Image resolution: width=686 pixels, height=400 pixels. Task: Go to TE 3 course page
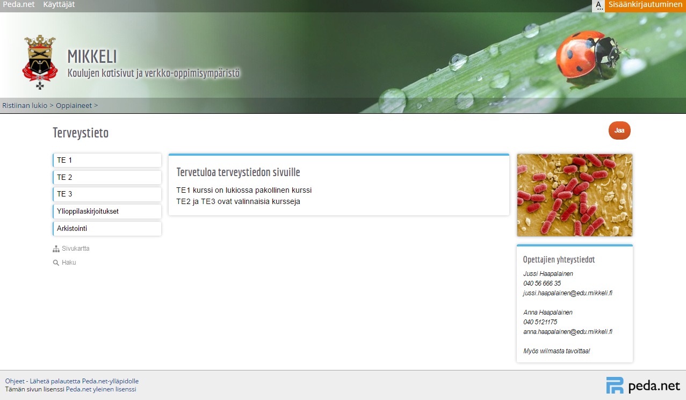tap(107, 194)
